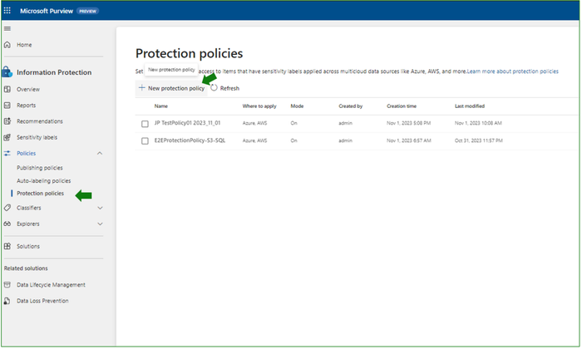582x349 pixels.
Task: Click the Refresh icon in toolbar
Action: coord(215,88)
